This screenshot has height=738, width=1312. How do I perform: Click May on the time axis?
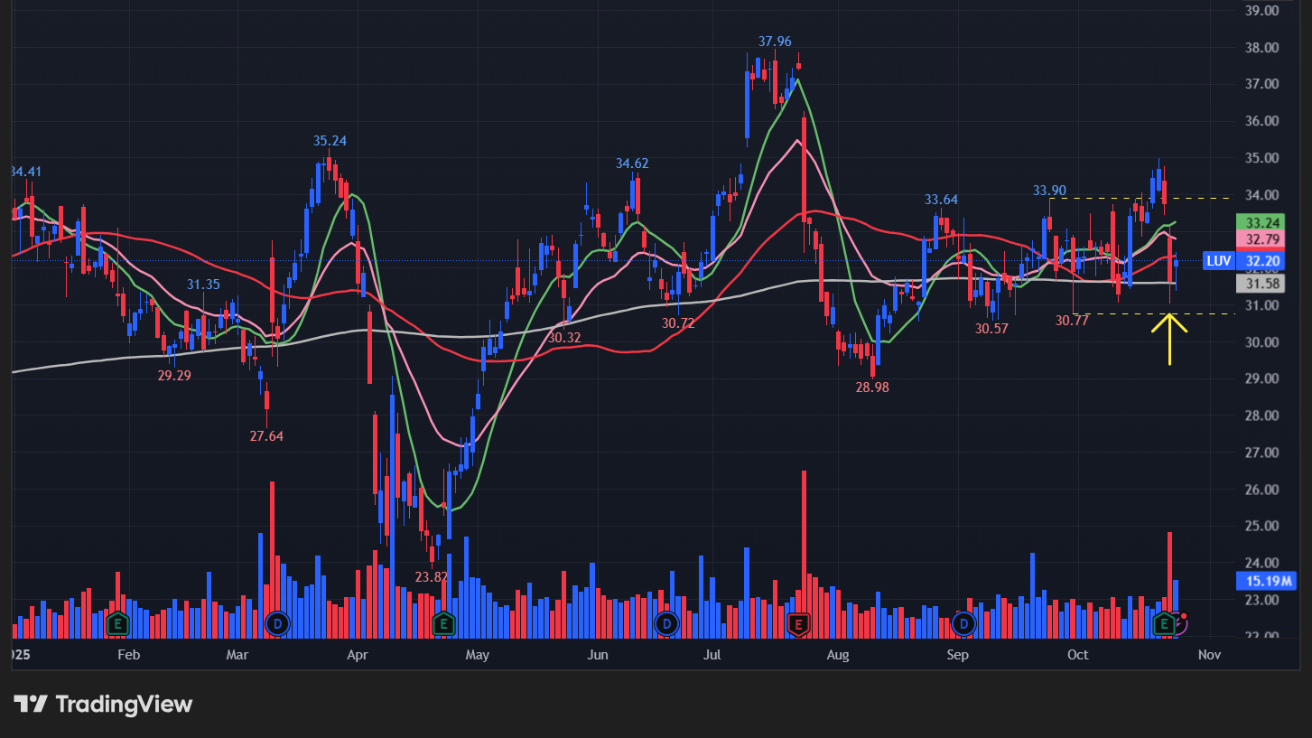click(477, 655)
